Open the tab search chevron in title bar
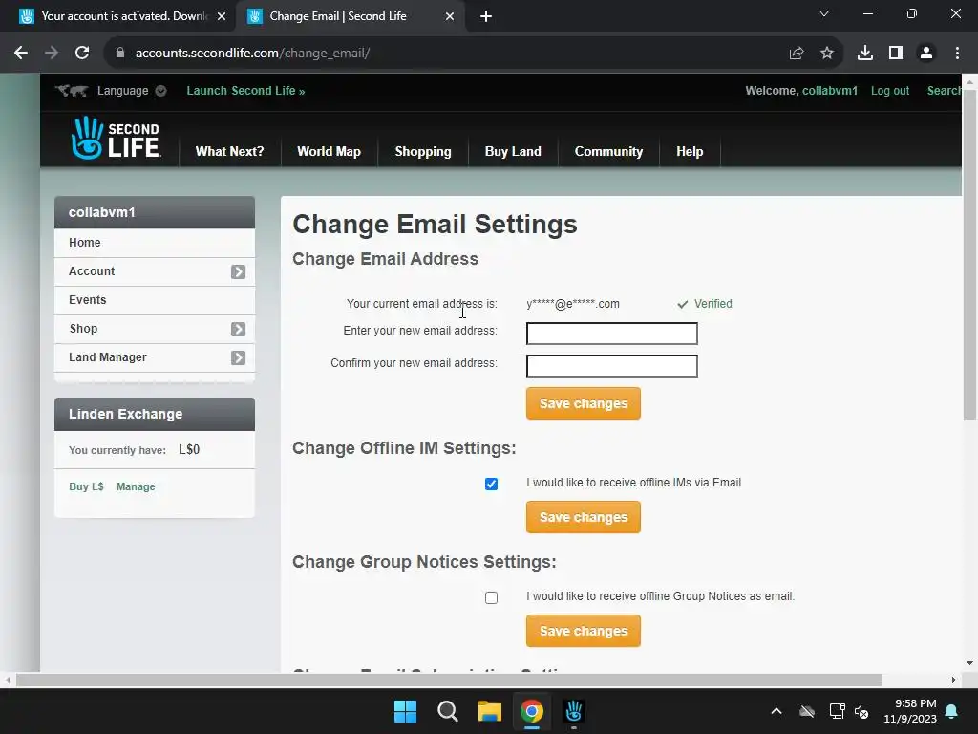Viewport: 978px width, 734px height. click(x=824, y=13)
